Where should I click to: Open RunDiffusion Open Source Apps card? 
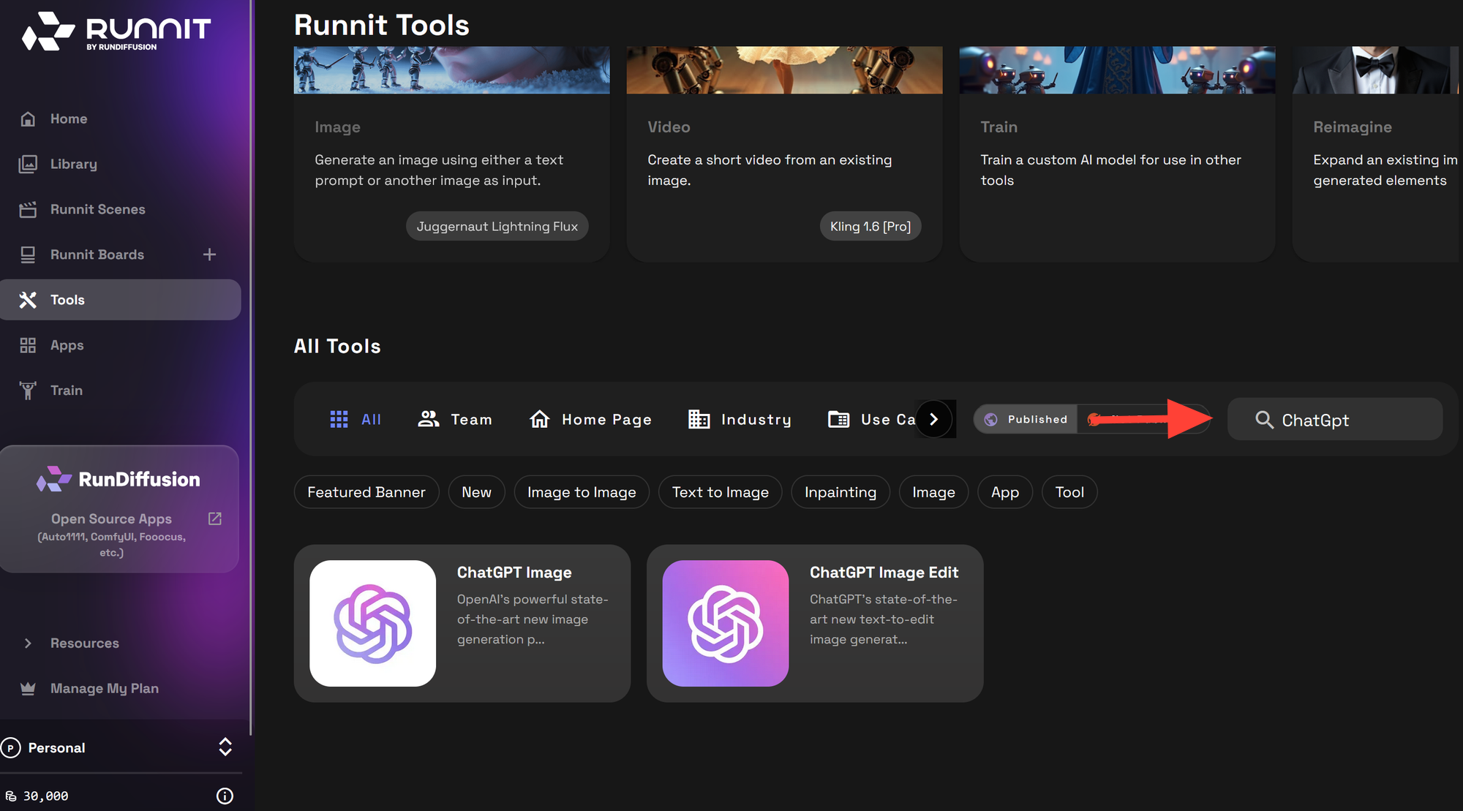pyautogui.click(x=119, y=509)
